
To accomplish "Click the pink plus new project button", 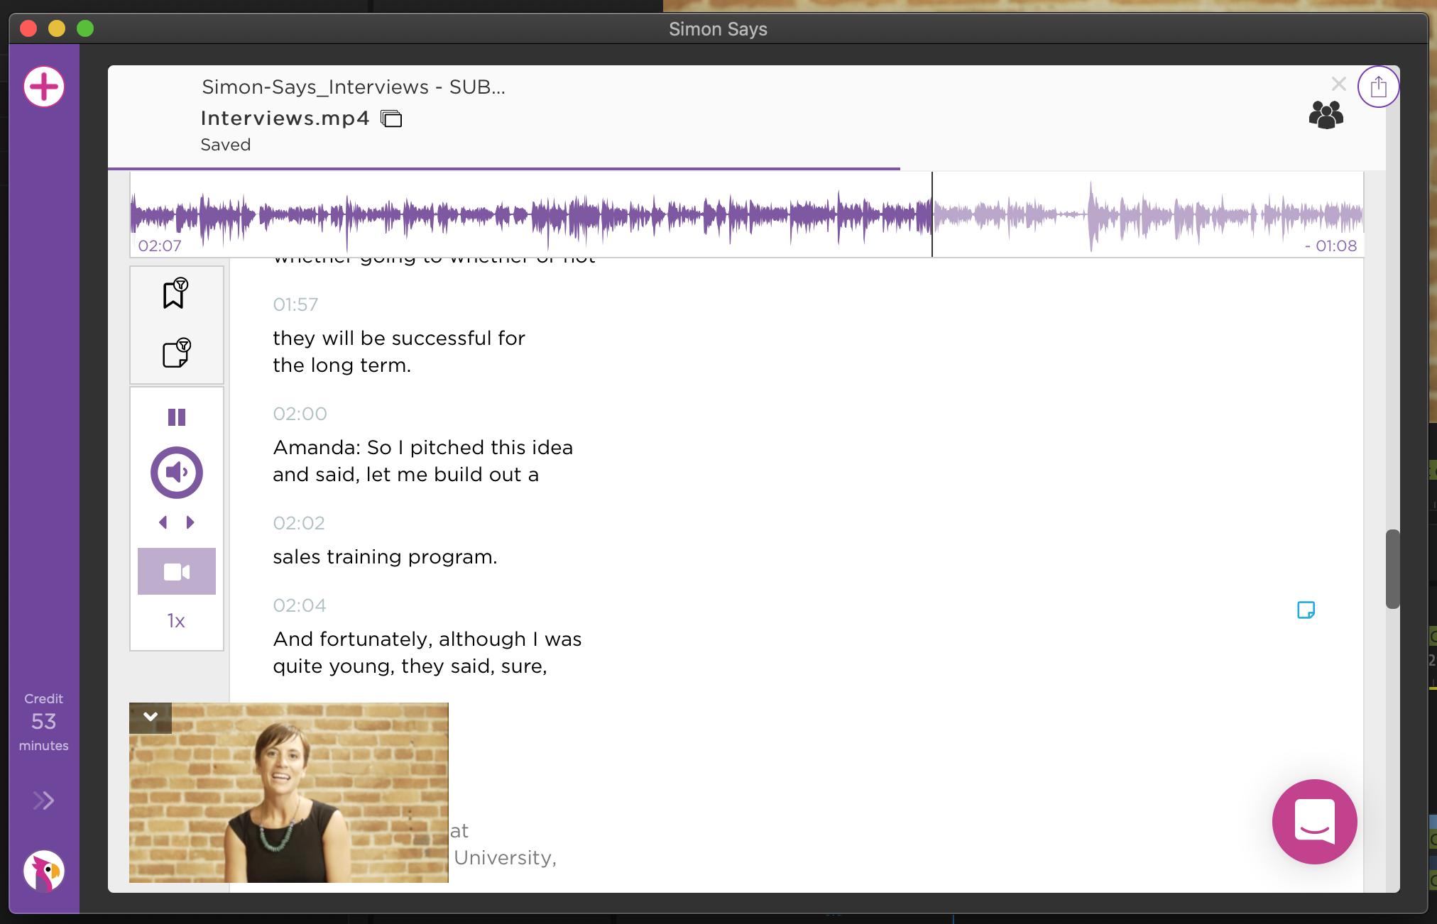I will (x=44, y=87).
